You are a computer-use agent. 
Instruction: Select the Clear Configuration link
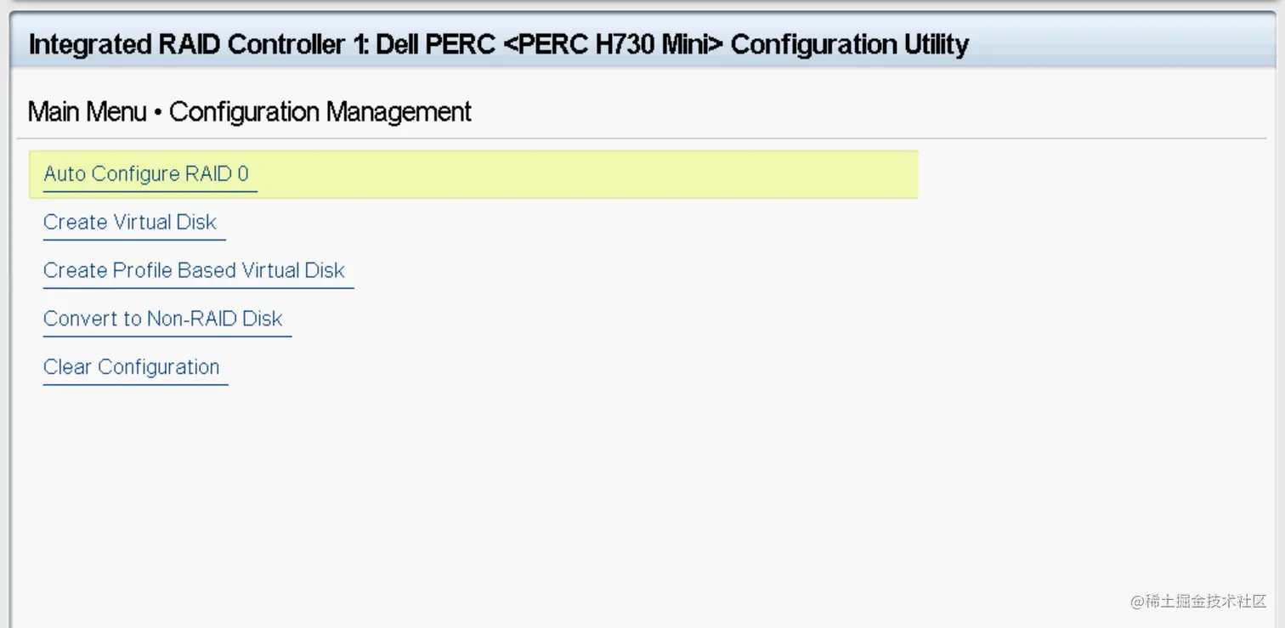(132, 367)
